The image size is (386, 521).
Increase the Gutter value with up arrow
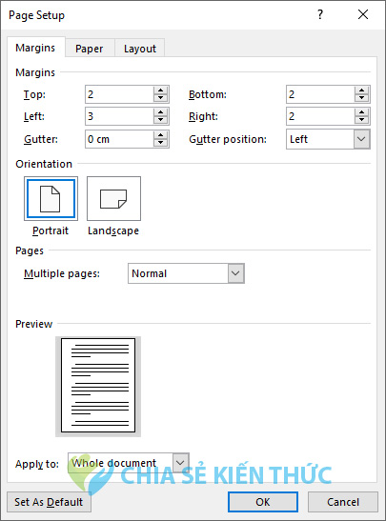click(x=160, y=135)
